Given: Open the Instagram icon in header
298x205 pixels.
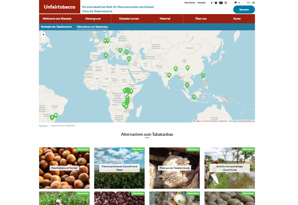Looking at the screenshot, I should point(226,3).
